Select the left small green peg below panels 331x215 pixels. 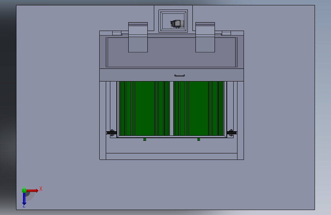[145, 139]
